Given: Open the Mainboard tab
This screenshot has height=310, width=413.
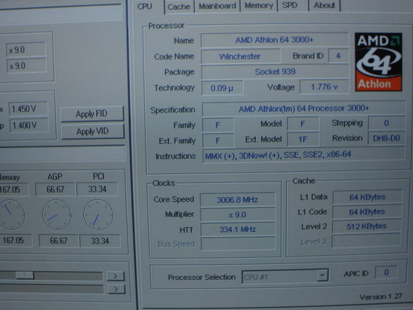Looking at the screenshot, I should pyautogui.click(x=217, y=6).
